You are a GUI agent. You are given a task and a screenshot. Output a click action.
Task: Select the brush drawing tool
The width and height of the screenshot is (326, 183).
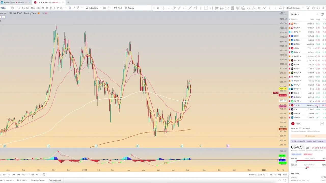point(174,8)
